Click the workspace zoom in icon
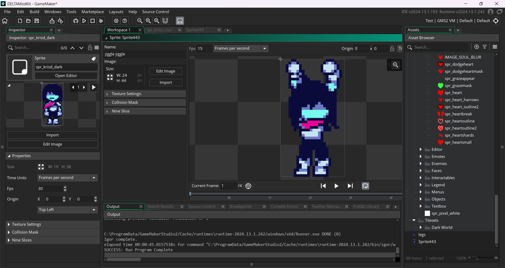Screen dimensions: 505x268 pos(157,21)
